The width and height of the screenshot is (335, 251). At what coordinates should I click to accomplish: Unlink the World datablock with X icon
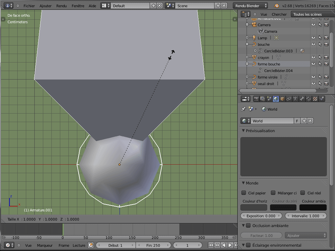310,121
